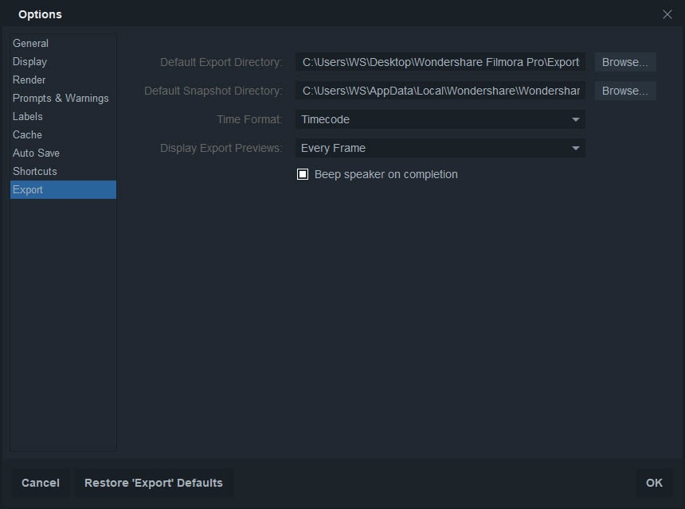
Task: Restore 'Export' Defaults
Action: (x=154, y=483)
